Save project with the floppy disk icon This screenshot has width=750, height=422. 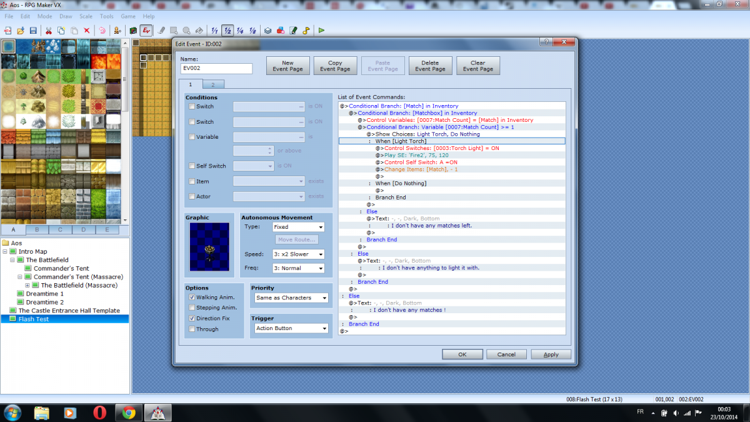pos(32,30)
